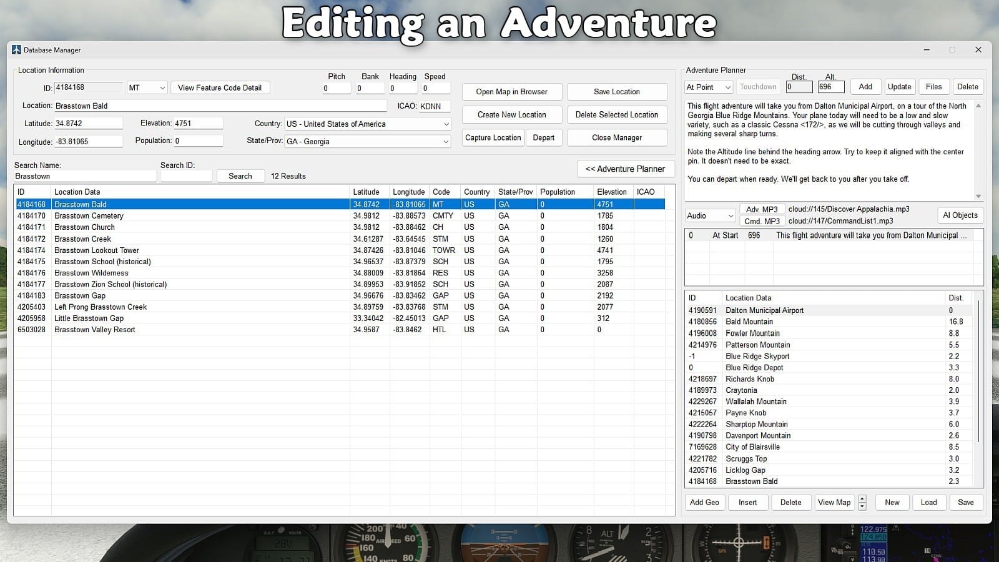Sort results by the Elevation column header
999x562 pixels.
pos(611,192)
